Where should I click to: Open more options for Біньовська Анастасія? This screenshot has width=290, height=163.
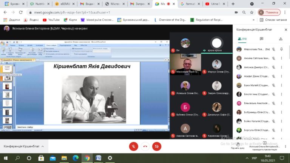click(x=281, y=103)
